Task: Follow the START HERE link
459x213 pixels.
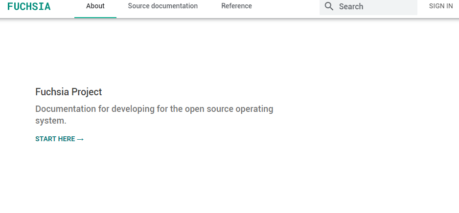Action: click(x=60, y=139)
